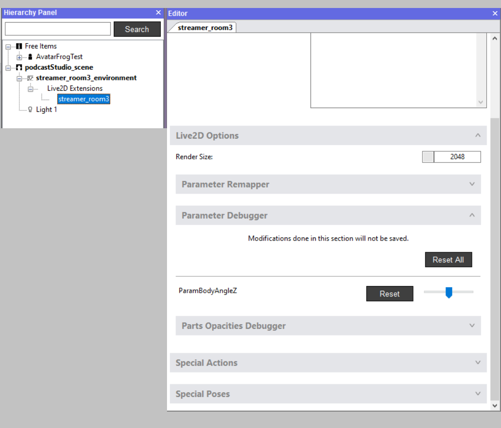Click the ParamBodyAngleZ label
501x428 pixels.
[207, 291]
